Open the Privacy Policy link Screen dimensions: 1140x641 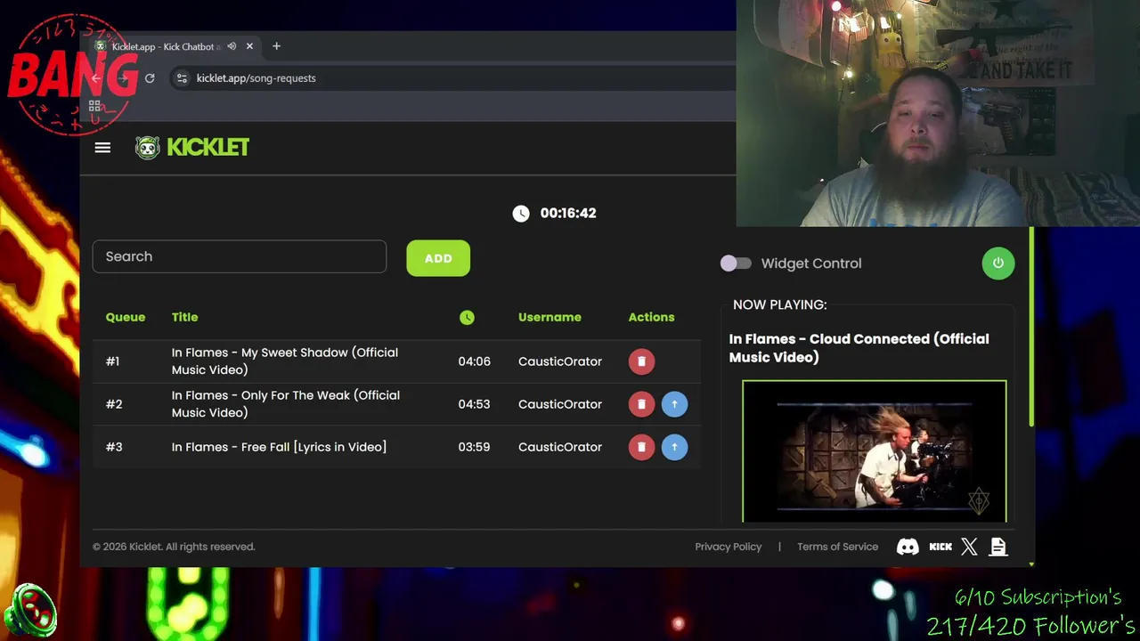tap(729, 547)
